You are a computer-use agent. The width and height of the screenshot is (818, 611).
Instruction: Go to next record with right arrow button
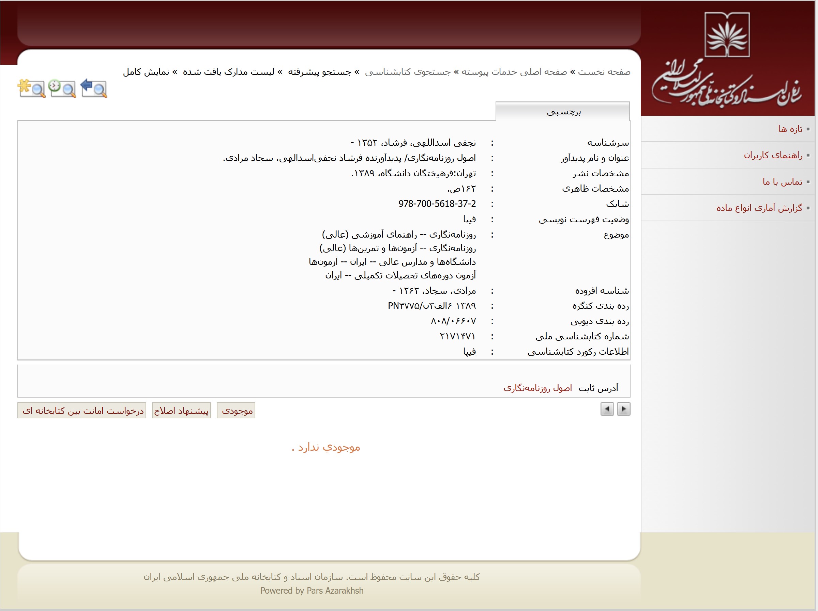click(x=623, y=409)
